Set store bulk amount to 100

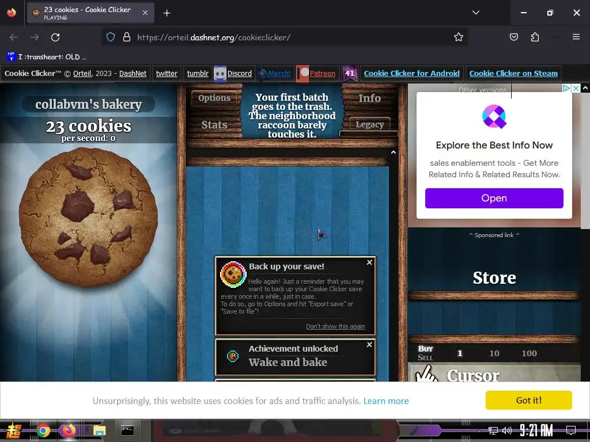[529, 353]
